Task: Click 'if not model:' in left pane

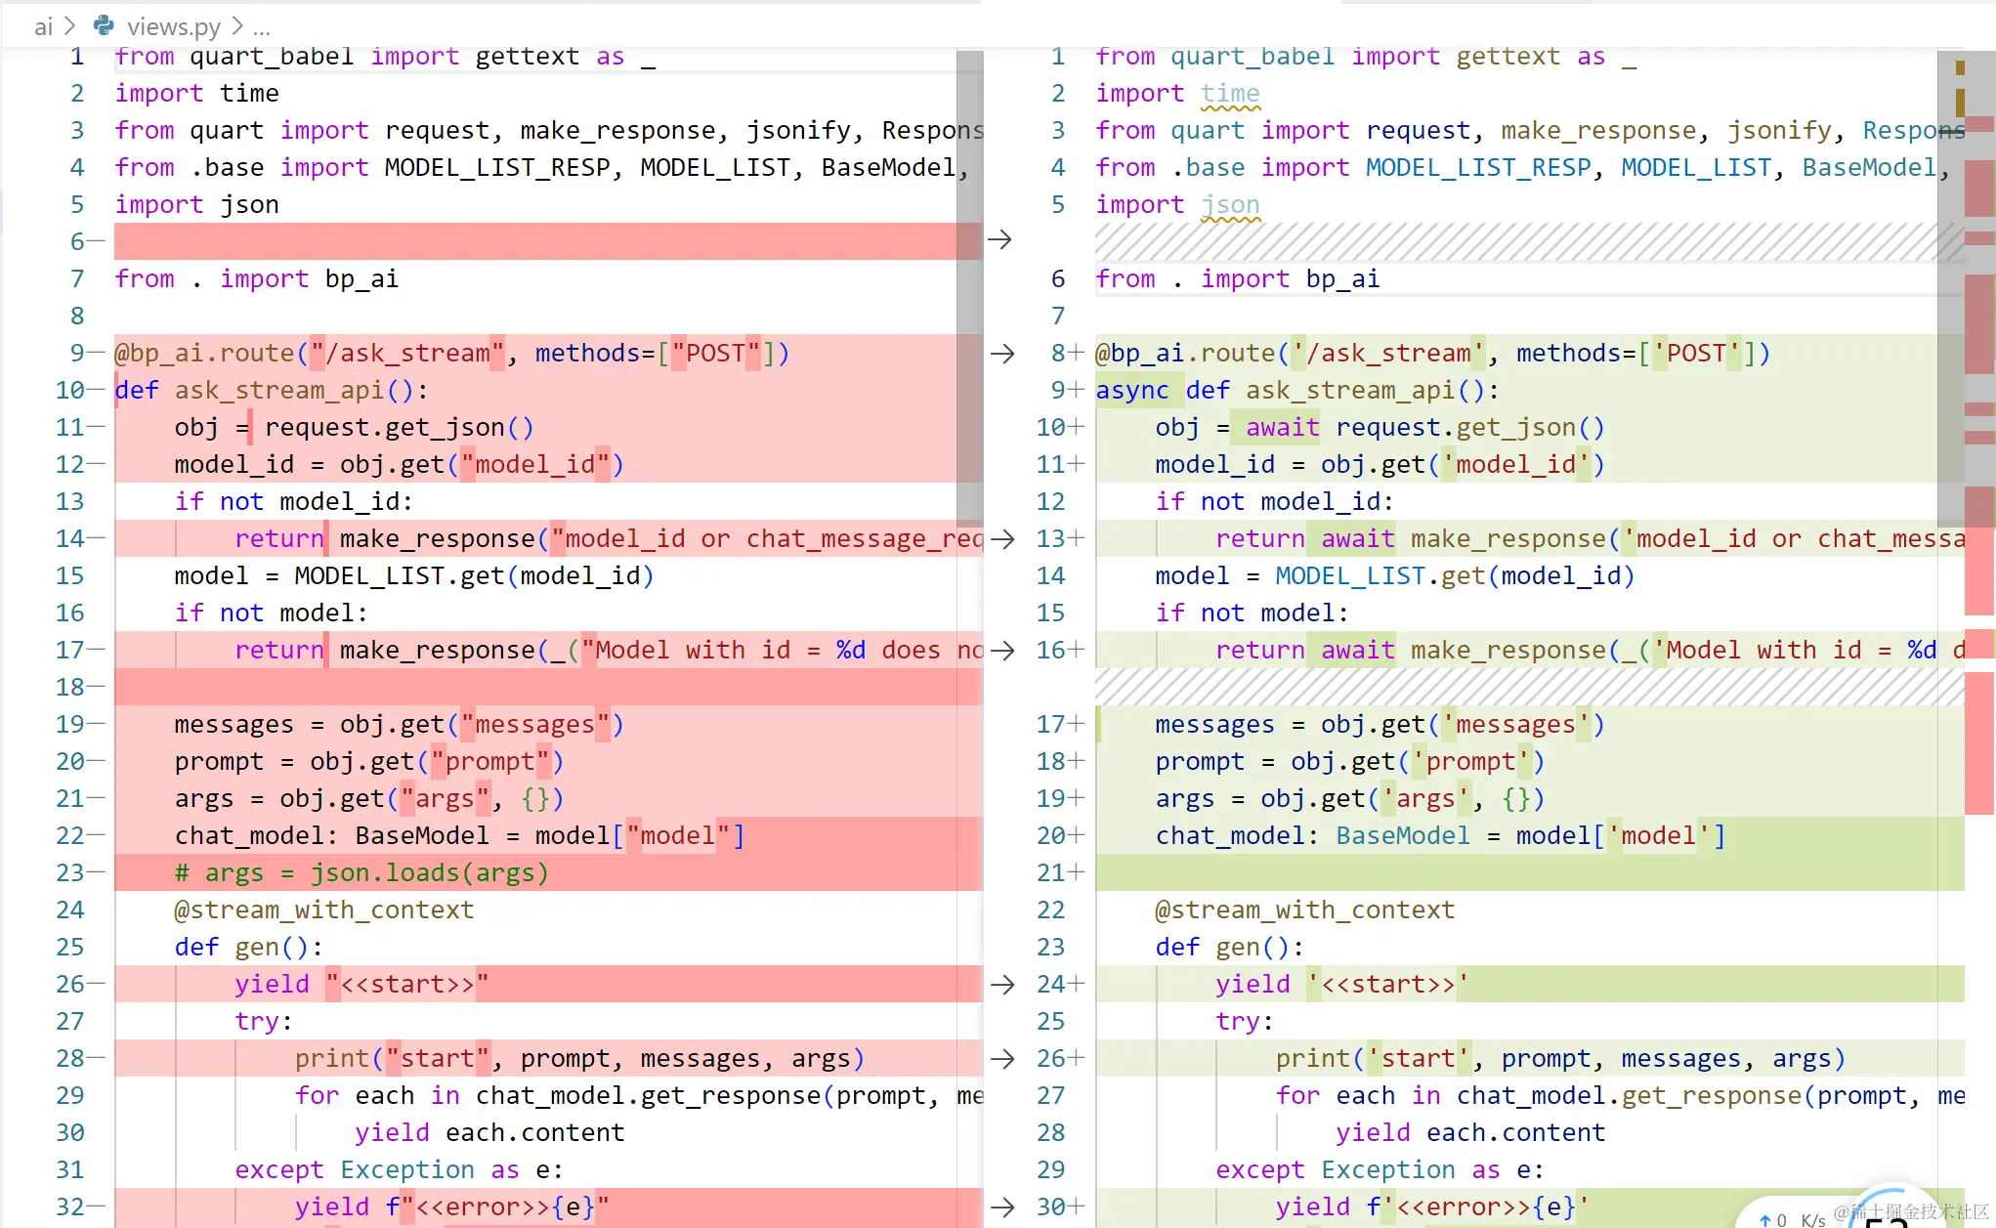Action: 272,613
